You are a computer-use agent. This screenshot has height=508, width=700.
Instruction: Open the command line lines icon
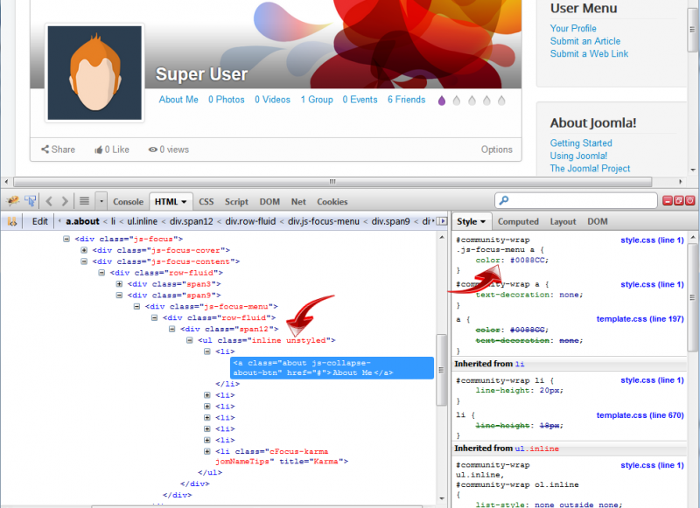pyautogui.click(x=84, y=201)
